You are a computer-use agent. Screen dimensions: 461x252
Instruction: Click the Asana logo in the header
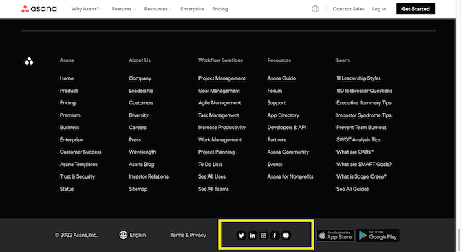(39, 9)
